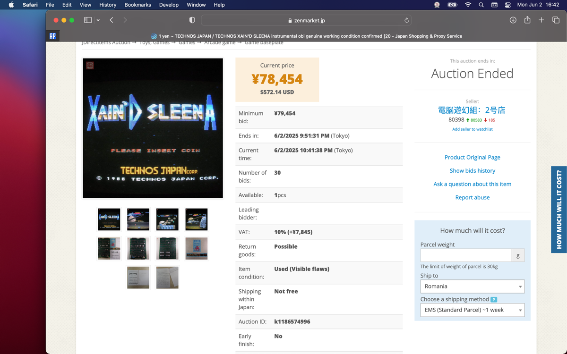
Task: Open the shipping method dropdown
Action: 472,310
